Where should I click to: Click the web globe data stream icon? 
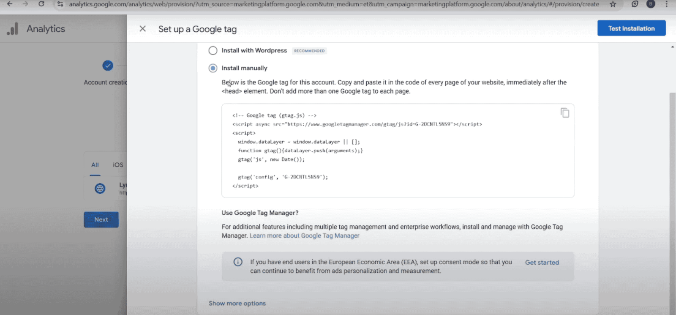100,189
